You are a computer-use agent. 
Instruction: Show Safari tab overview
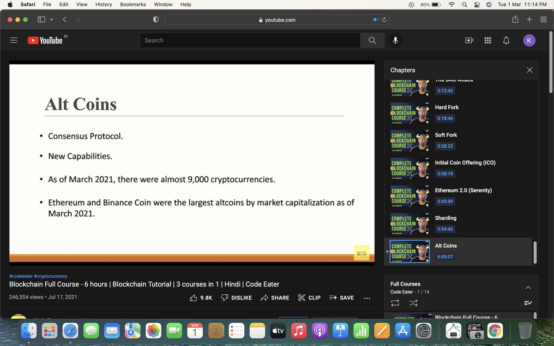coord(543,20)
